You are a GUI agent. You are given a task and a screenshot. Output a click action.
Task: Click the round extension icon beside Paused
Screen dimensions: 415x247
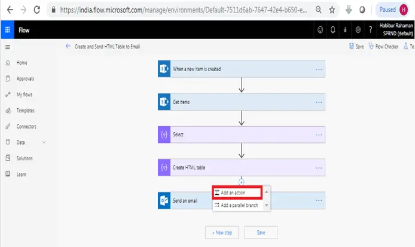pyautogui.click(x=362, y=10)
